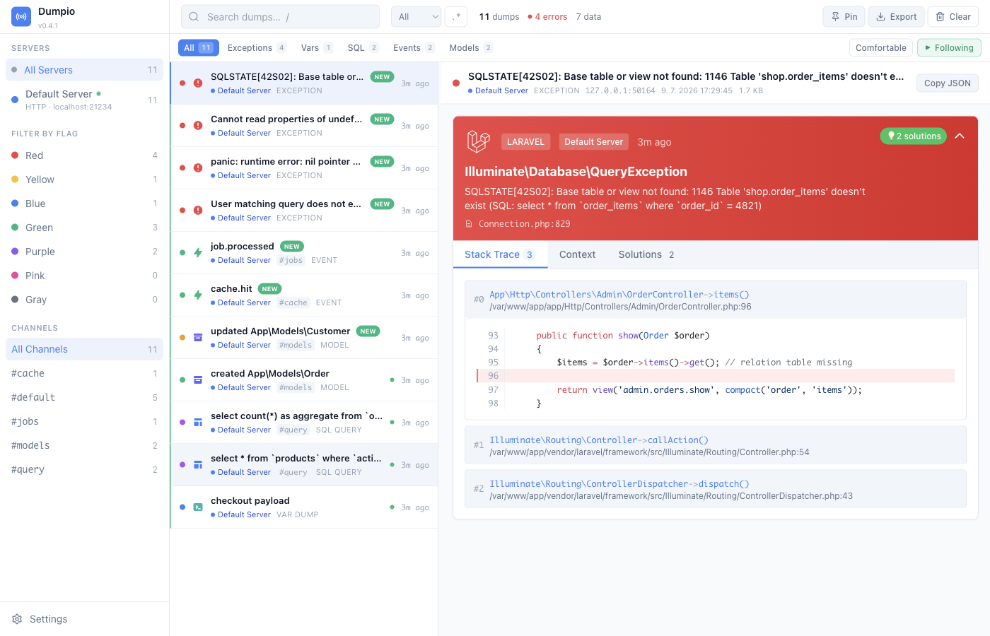The height and width of the screenshot is (636, 990).
Task: Collapse stack frame #0 OrderController->items()
Action: (716, 300)
